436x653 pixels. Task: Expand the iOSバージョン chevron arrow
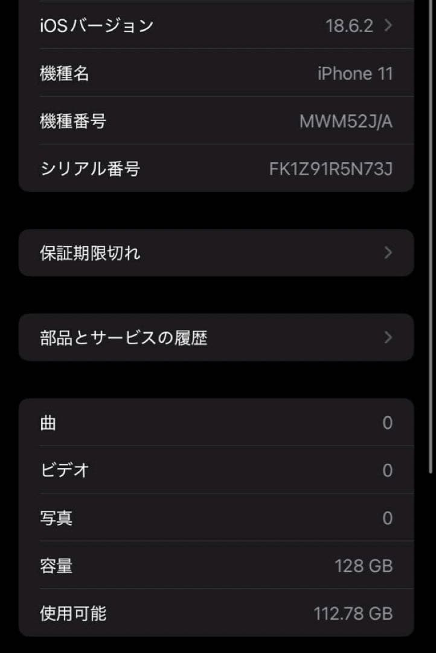click(388, 25)
